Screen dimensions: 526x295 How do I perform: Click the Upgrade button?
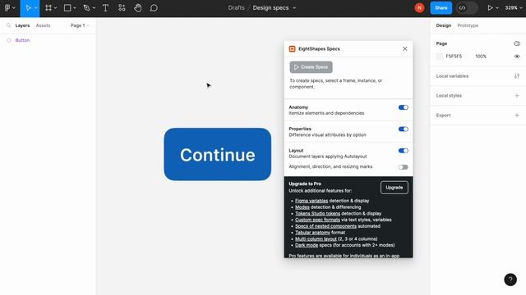tap(394, 188)
